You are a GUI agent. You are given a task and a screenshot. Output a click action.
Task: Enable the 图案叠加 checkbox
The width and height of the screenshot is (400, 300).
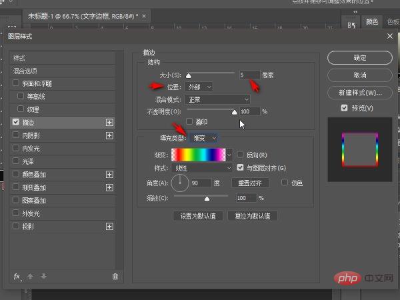pos(16,200)
